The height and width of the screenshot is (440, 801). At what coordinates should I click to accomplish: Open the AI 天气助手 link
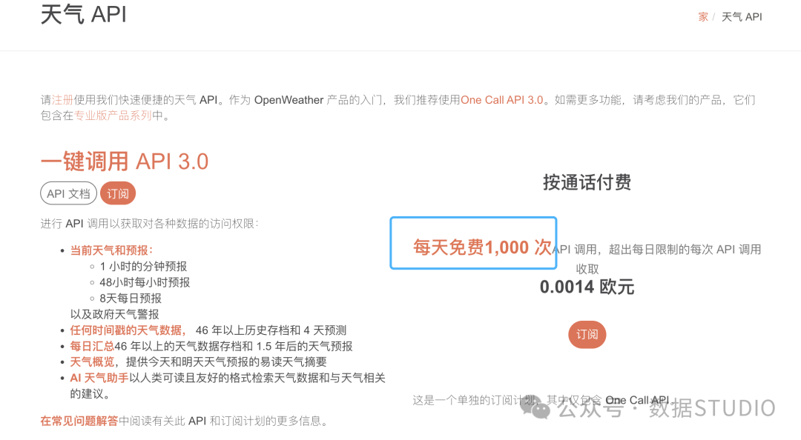point(99,378)
